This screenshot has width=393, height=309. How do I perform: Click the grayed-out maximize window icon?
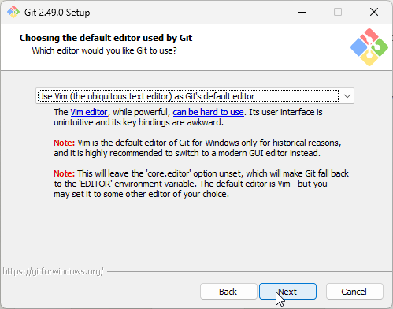[x=338, y=12]
